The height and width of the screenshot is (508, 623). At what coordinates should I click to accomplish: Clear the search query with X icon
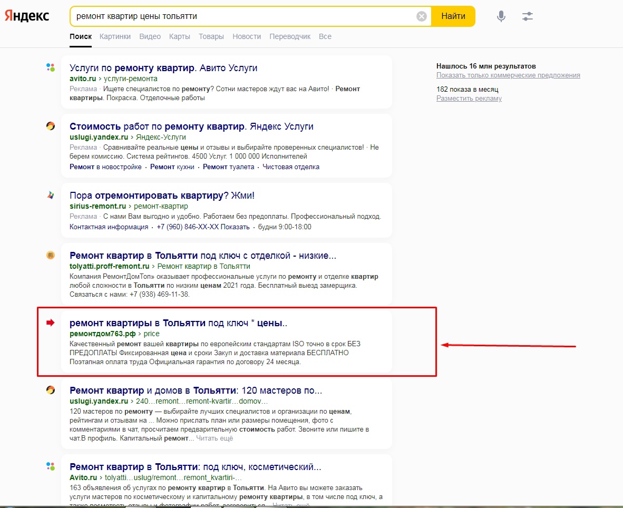point(422,16)
